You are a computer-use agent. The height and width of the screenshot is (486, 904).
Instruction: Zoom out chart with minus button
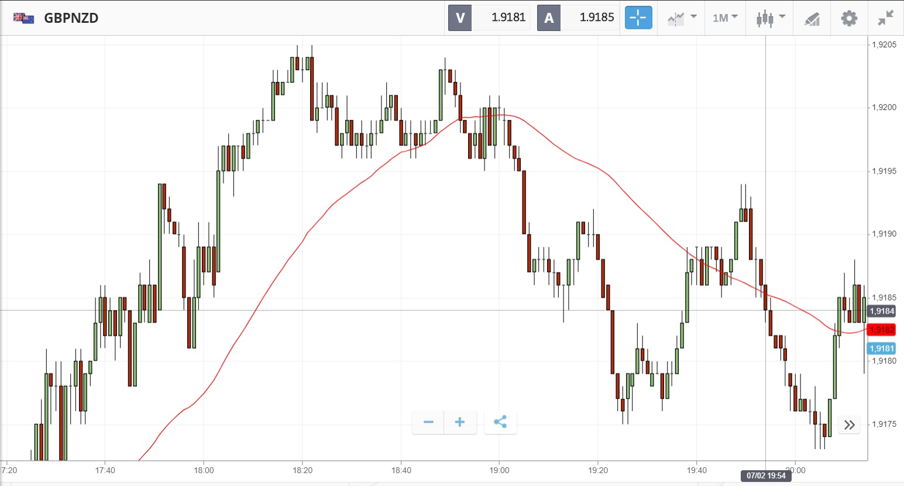(428, 422)
